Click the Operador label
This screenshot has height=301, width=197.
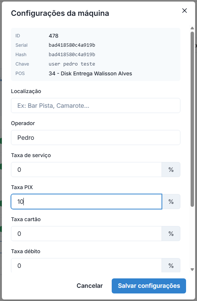coord(23,123)
